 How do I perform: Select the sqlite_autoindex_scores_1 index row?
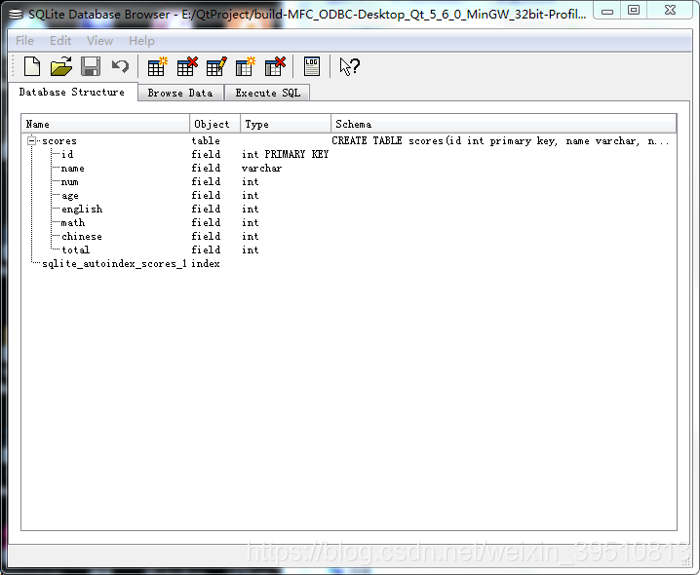(349, 264)
